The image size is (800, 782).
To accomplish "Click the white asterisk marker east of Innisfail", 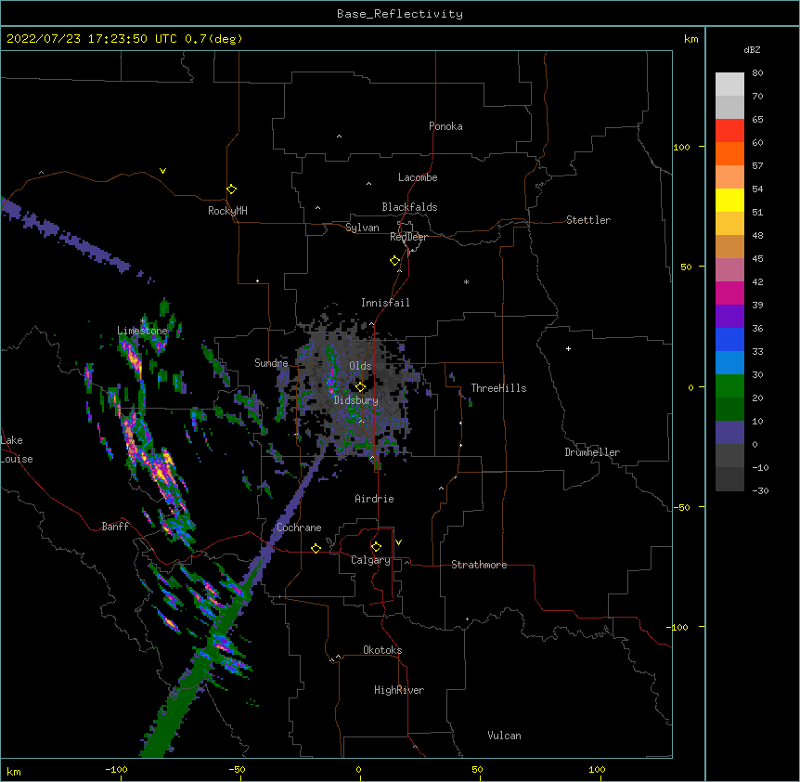I will (x=466, y=281).
